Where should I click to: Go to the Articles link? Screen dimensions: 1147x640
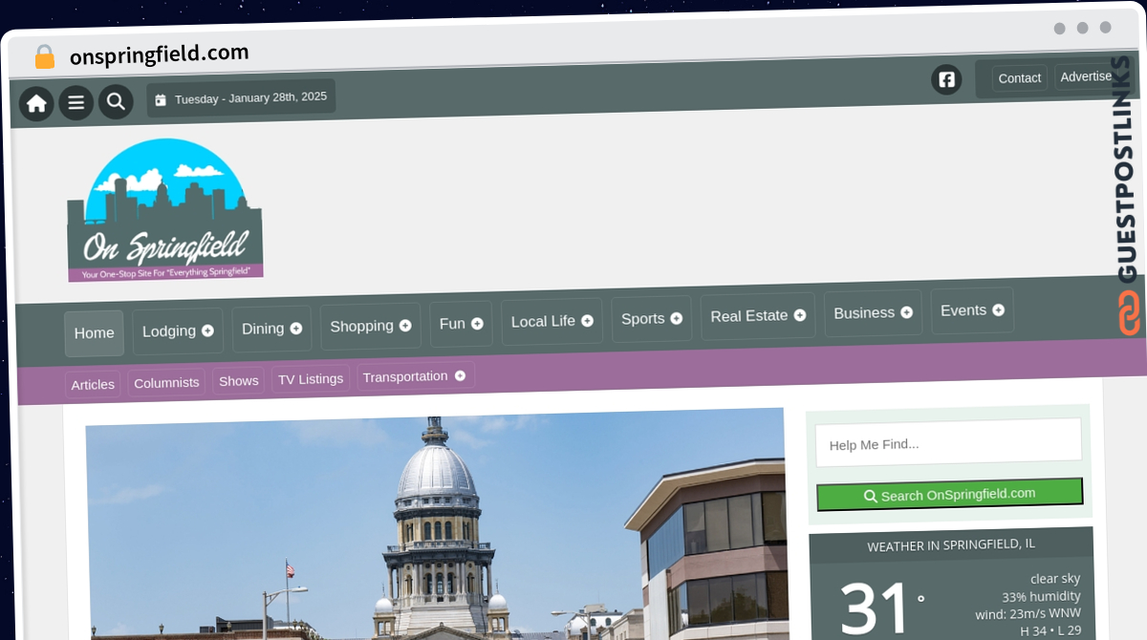tap(93, 384)
